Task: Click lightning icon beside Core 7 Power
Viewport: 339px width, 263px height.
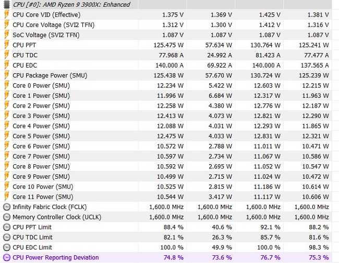Action: pyautogui.click(x=7, y=156)
